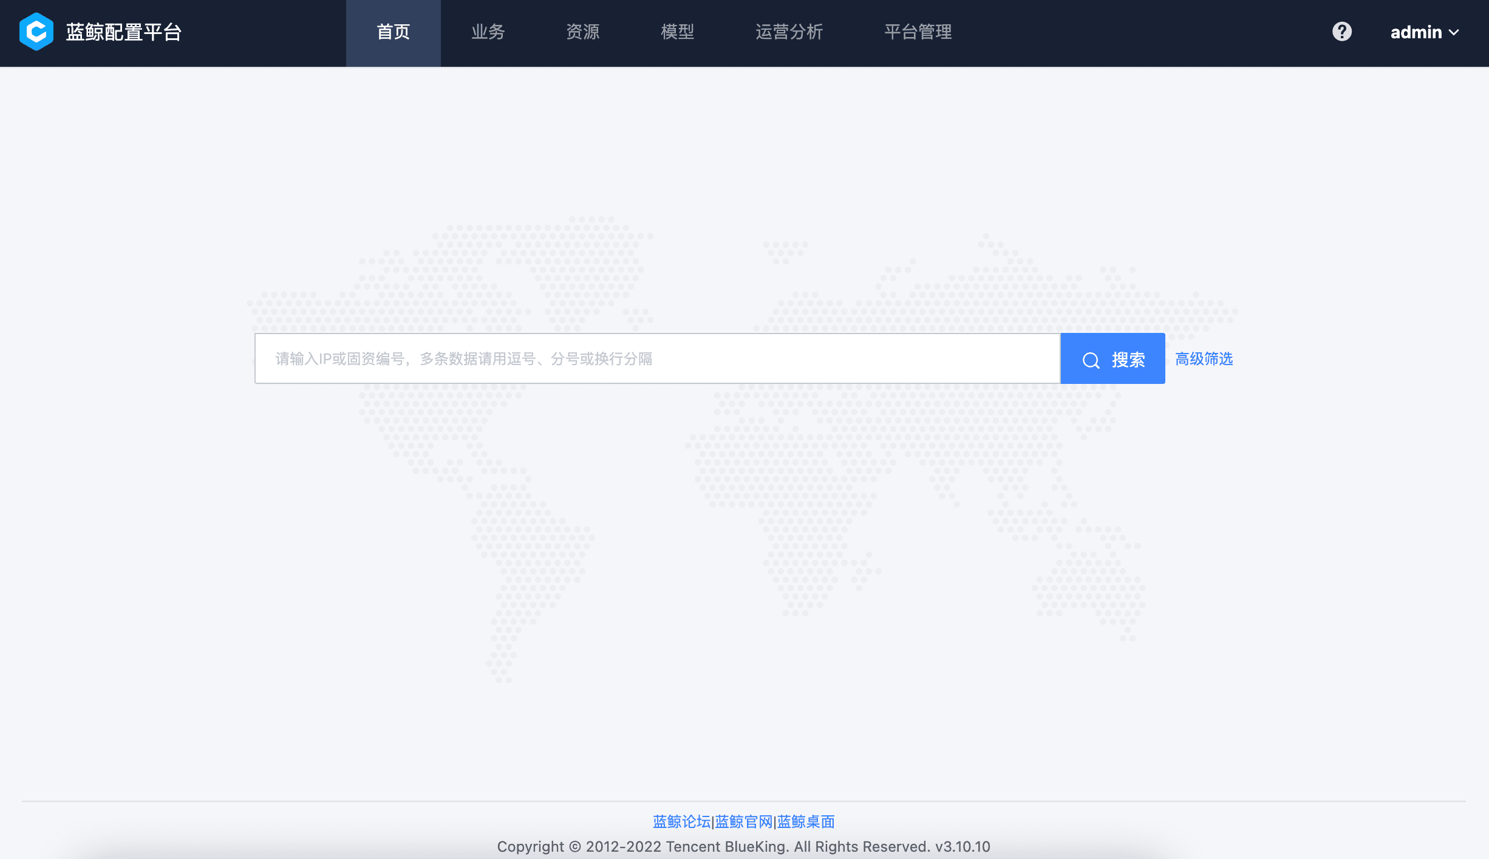Go to 平台管理 section

point(918,32)
